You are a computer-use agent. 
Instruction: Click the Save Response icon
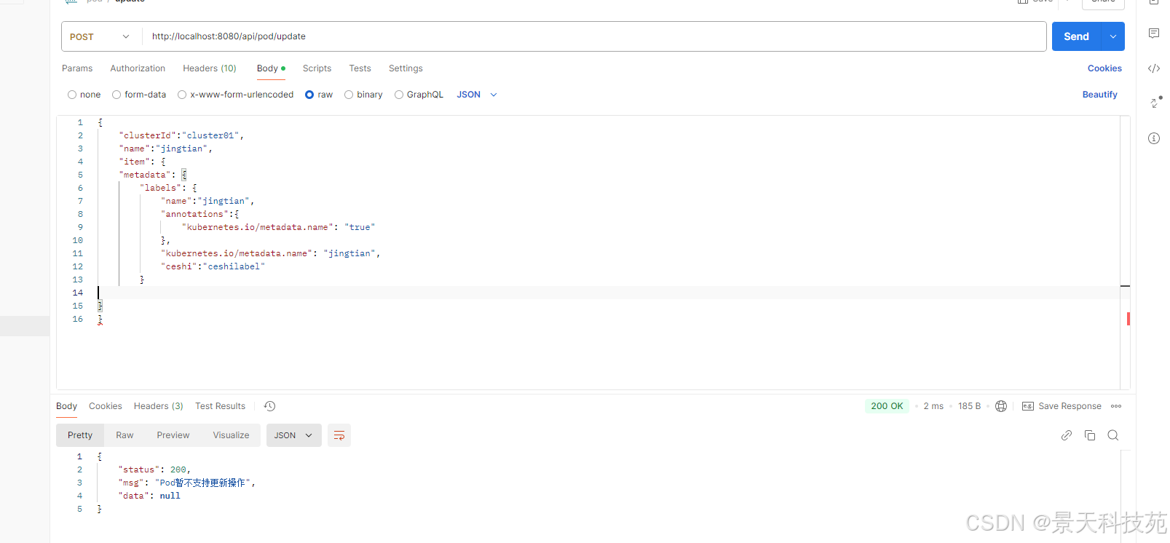tap(1028, 406)
